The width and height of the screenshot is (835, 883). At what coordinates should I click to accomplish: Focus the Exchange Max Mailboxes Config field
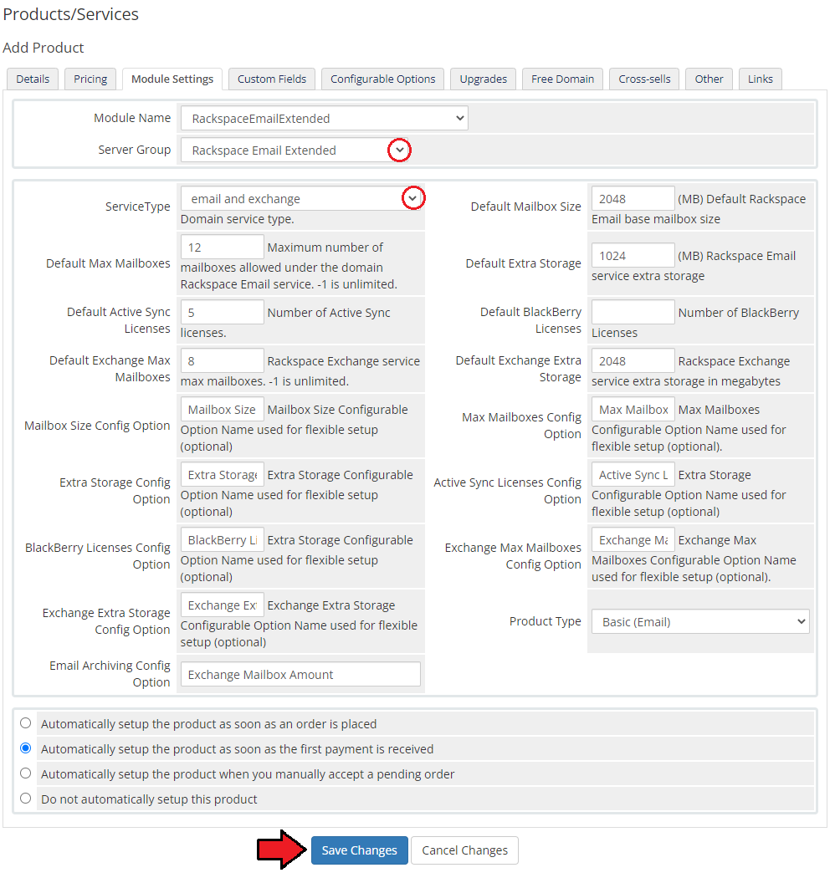tap(633, 540)
